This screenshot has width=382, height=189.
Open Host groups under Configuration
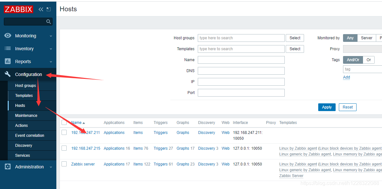click(x=25, y=86)
